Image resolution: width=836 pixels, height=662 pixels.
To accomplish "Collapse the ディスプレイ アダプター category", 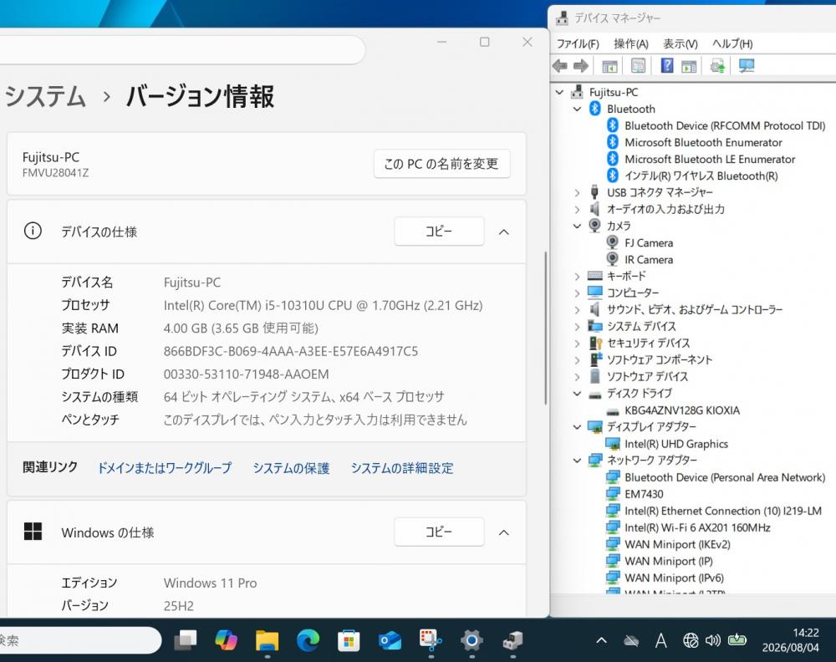I will click(x=577, y=427).
